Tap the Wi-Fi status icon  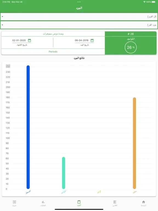[145, 2]
